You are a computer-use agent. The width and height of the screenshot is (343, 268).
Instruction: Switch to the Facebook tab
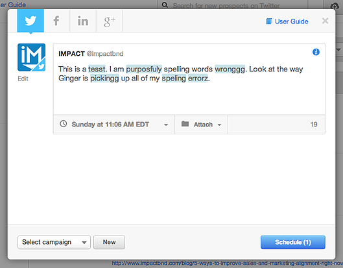click(x=56, y=21)
